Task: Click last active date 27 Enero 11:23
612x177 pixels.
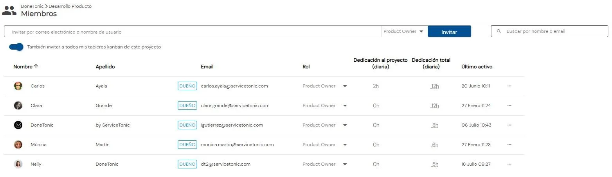Action: pos(476,145)
